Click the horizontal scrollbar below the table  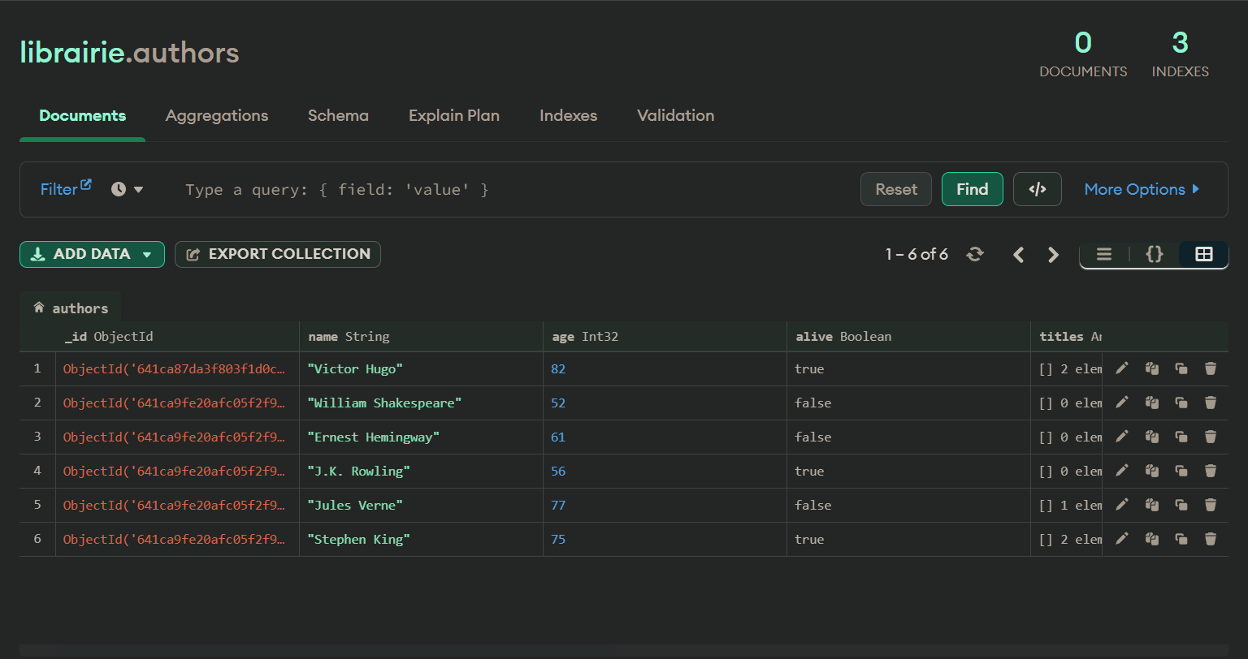[624, 651]
